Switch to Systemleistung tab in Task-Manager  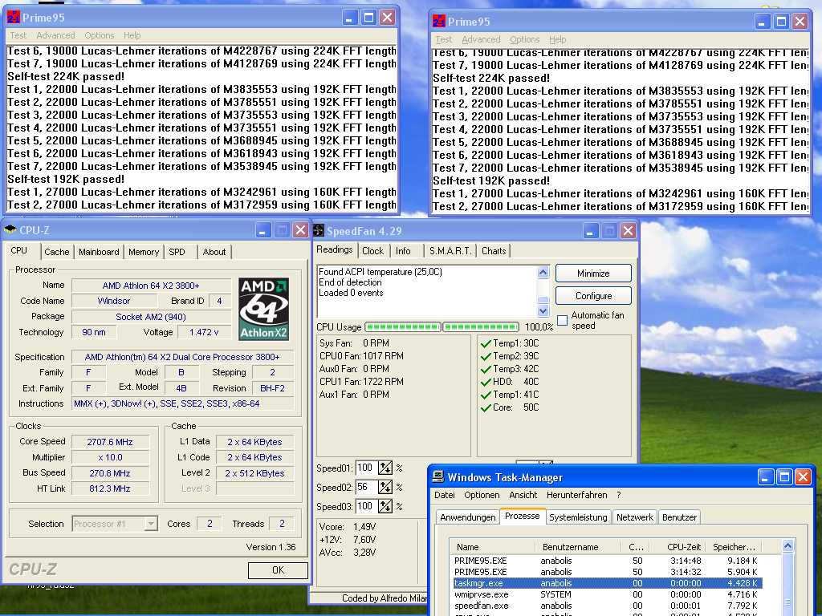tap(578, 517)
